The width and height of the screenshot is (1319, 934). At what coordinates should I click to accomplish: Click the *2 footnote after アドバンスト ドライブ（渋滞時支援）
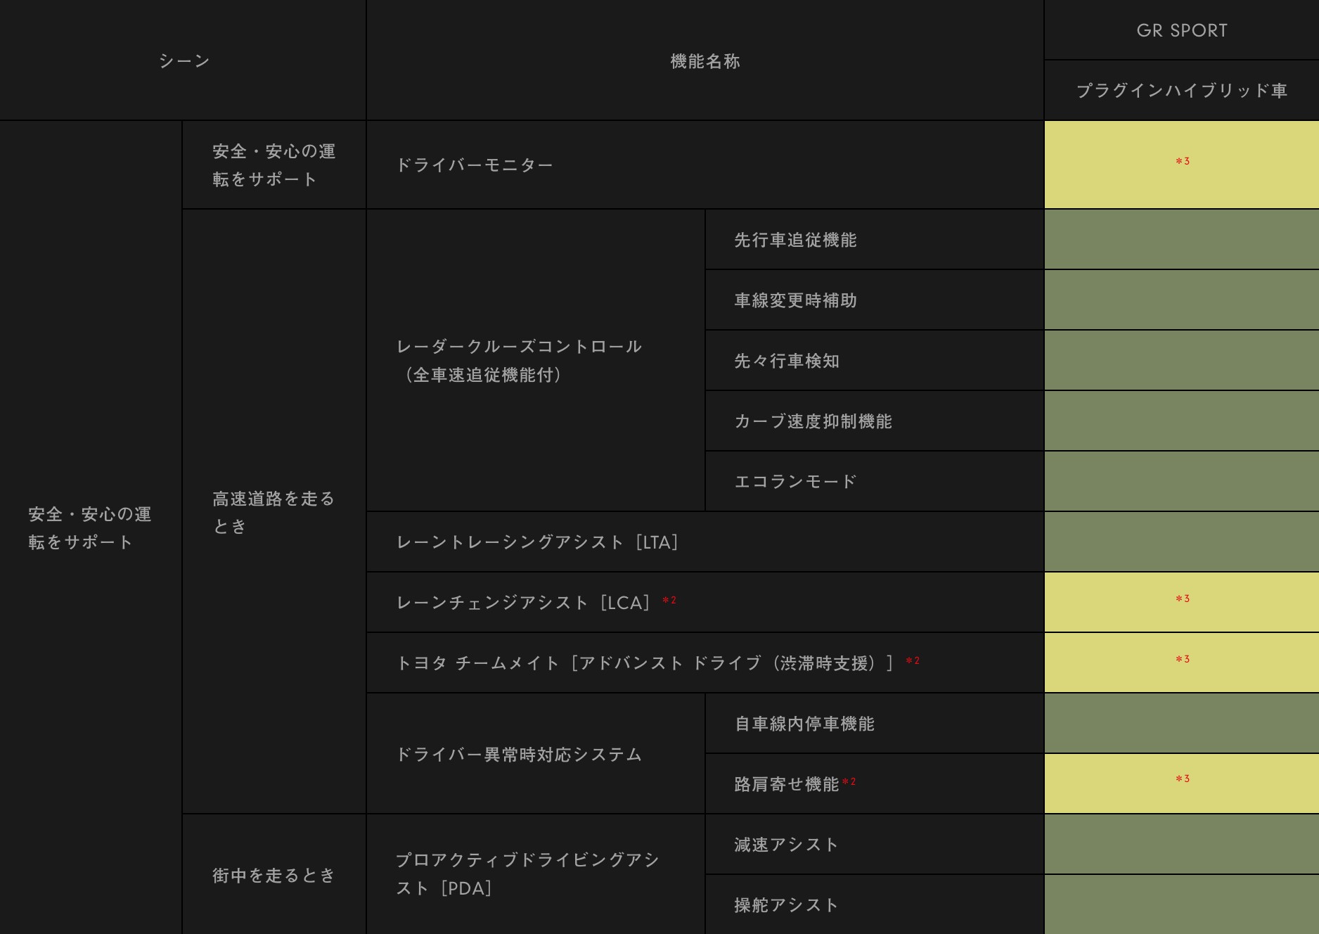(913, 661)
